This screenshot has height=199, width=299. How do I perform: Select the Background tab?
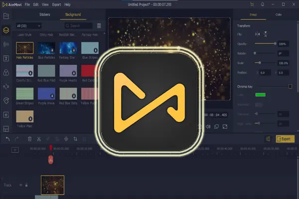click(x=73, y=14)
